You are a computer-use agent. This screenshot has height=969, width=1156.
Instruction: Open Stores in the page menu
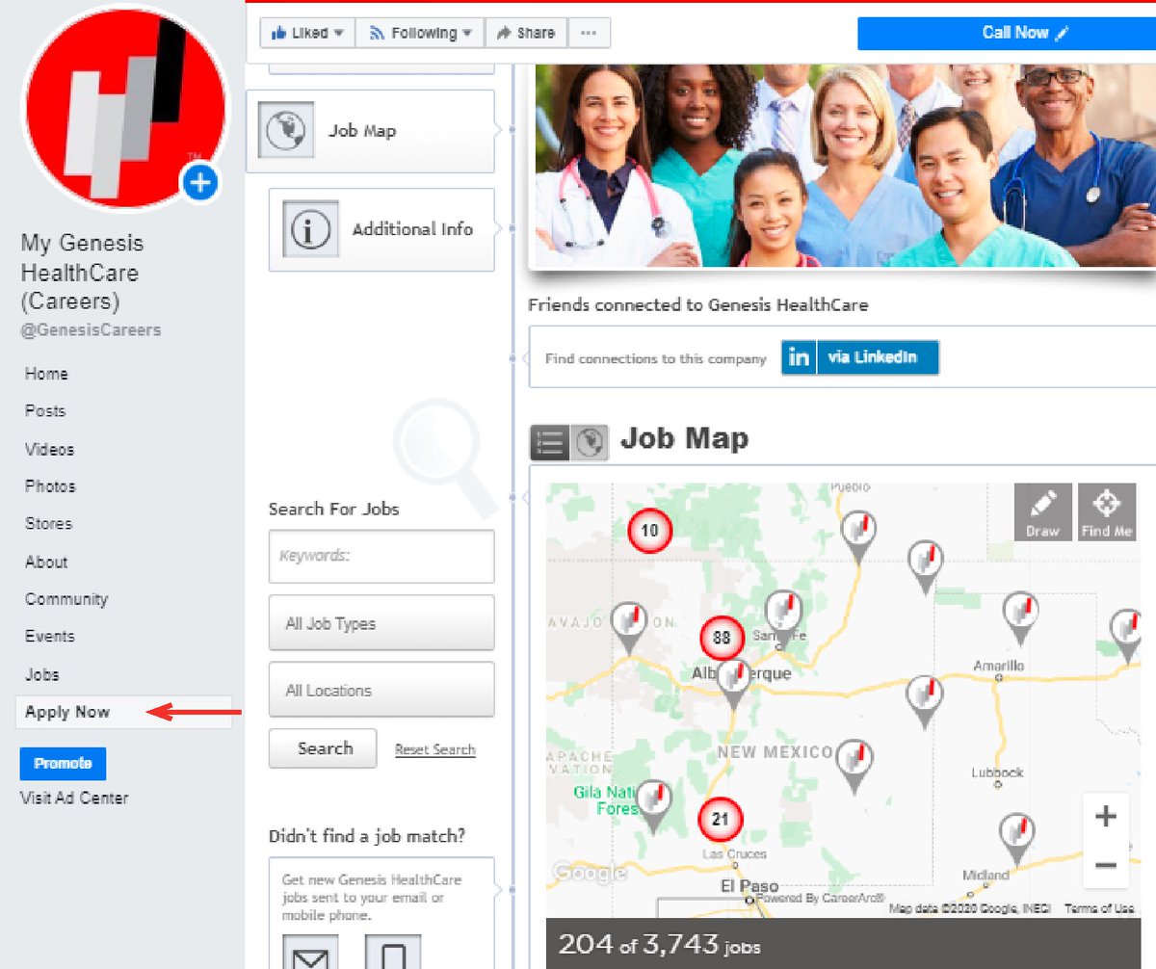pos(48,524)
